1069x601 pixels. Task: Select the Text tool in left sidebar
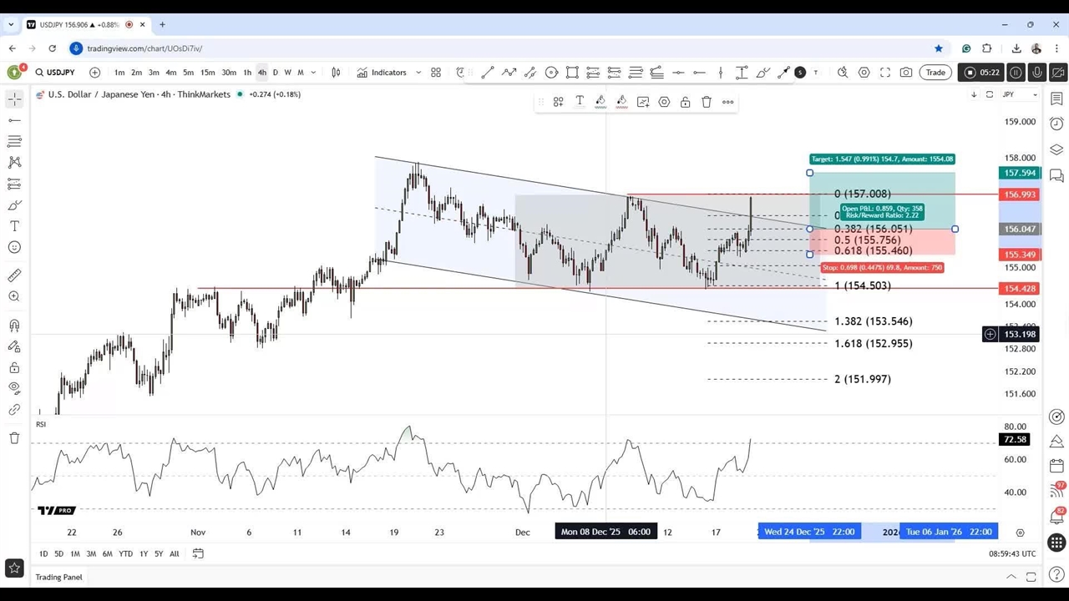(x=14, y=226)
